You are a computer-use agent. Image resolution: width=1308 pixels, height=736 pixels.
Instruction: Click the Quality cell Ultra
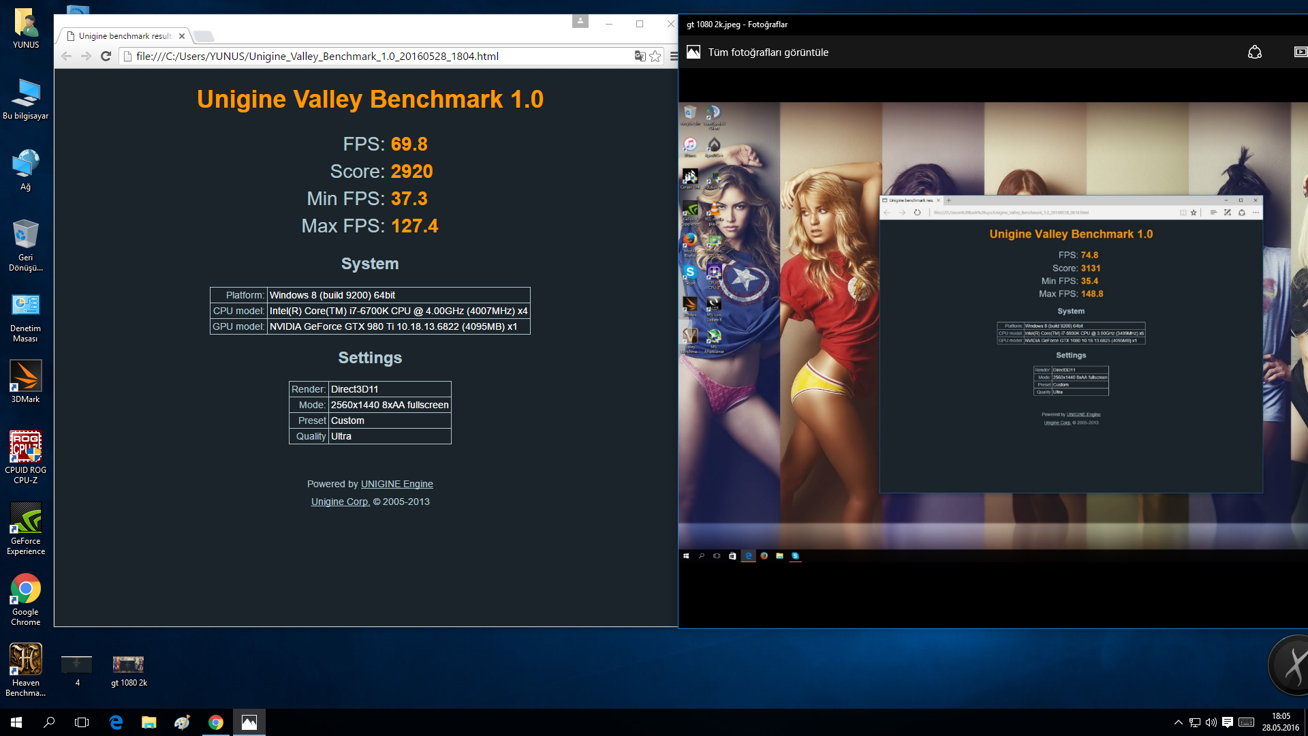(x=390, y=436)
